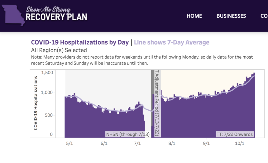Image resolution: width=268 pixels, height=163 pixels.
Task: Click the All Region(s) Selected subtitle
Action: 59,50
